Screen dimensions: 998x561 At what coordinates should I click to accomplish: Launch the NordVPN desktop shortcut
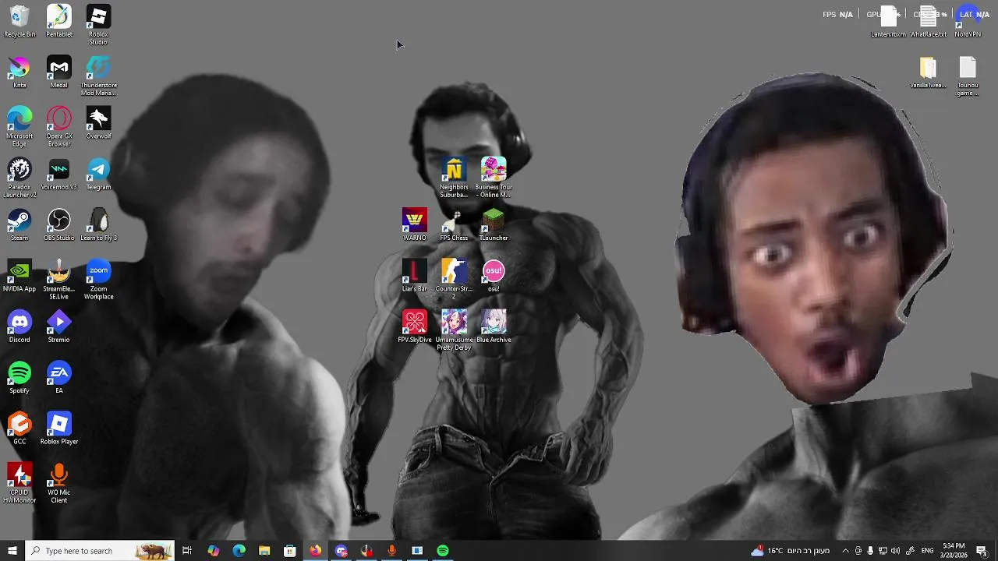[968, 22]
